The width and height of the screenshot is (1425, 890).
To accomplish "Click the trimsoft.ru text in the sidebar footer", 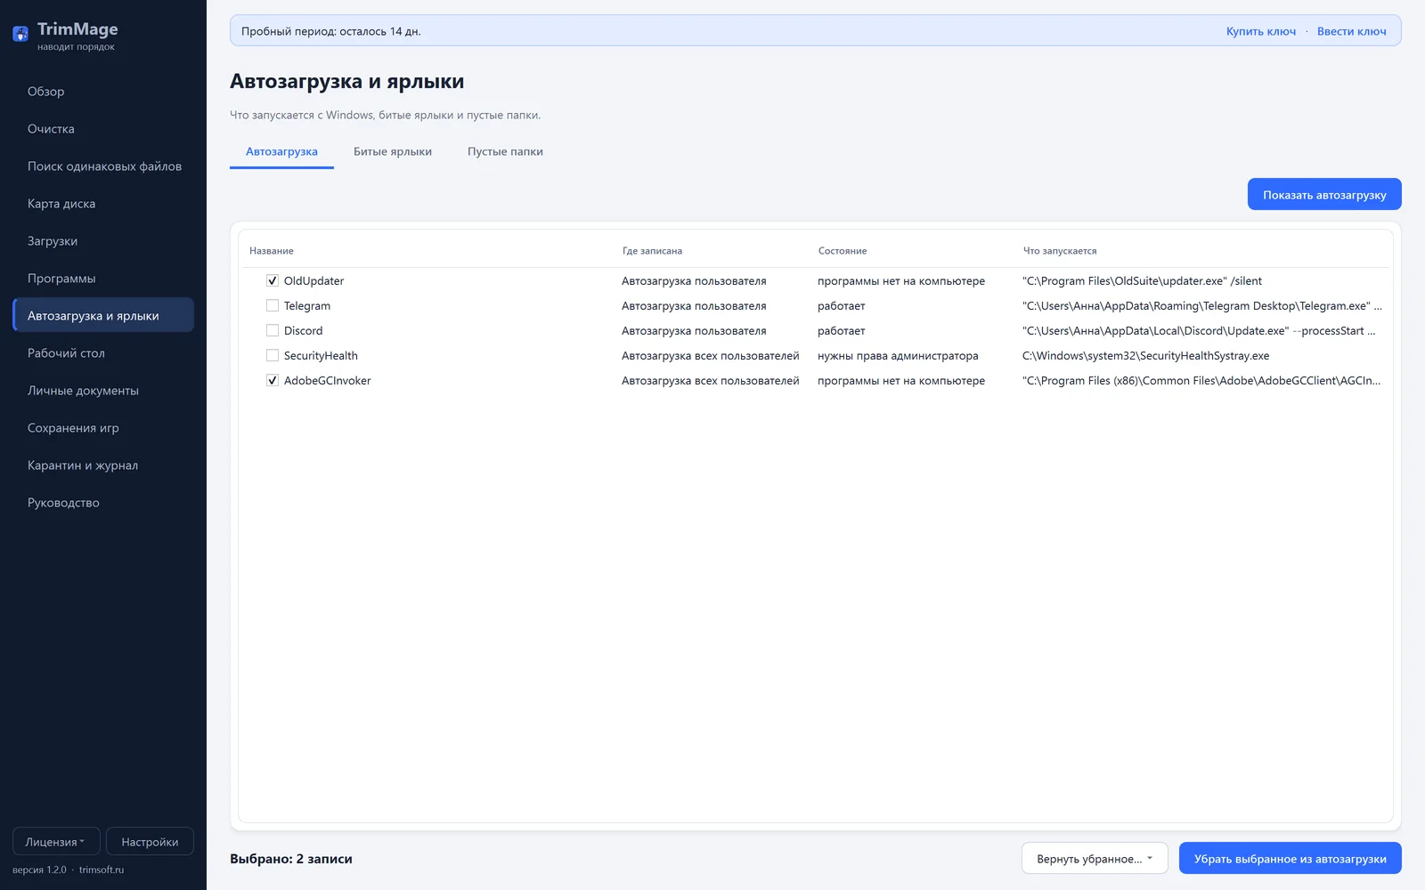I will 102,870.
